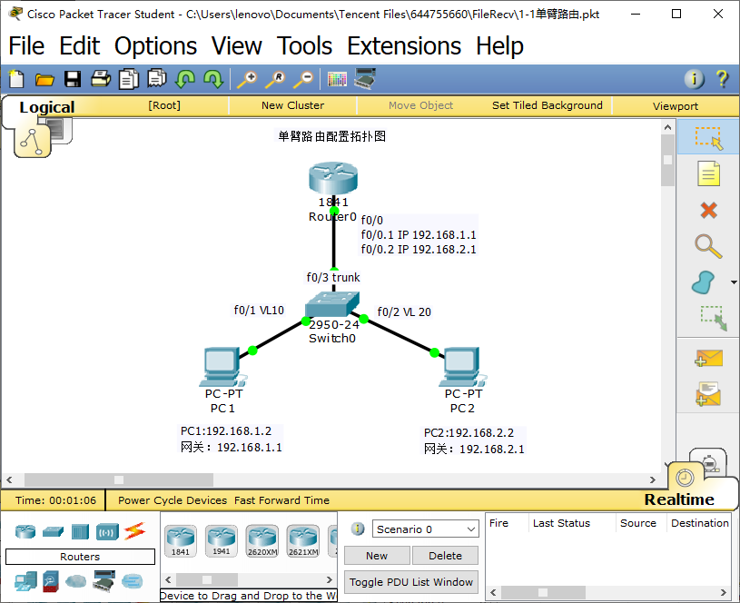Select the 1841 router device icon

181,541
